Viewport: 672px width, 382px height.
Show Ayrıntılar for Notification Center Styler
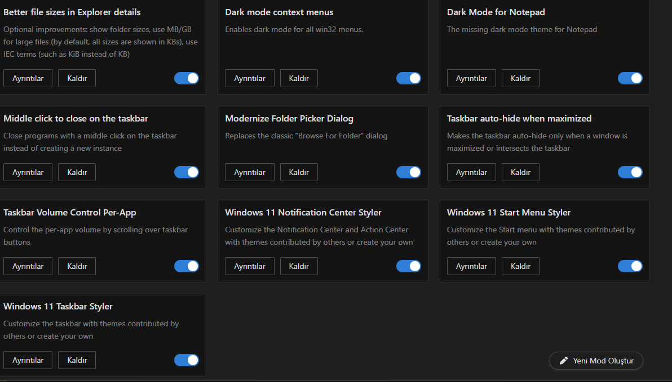tap(249, 266)
